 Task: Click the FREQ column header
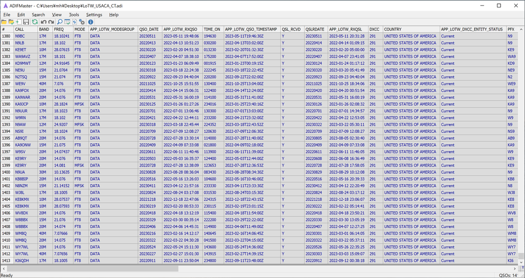click(63, 29)
